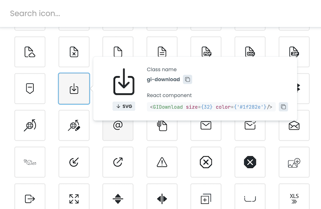Select the text document file icon
Image resolution: width=321 pixels, height=209 pixels.
pyautogui.click(x=162, y=47)
